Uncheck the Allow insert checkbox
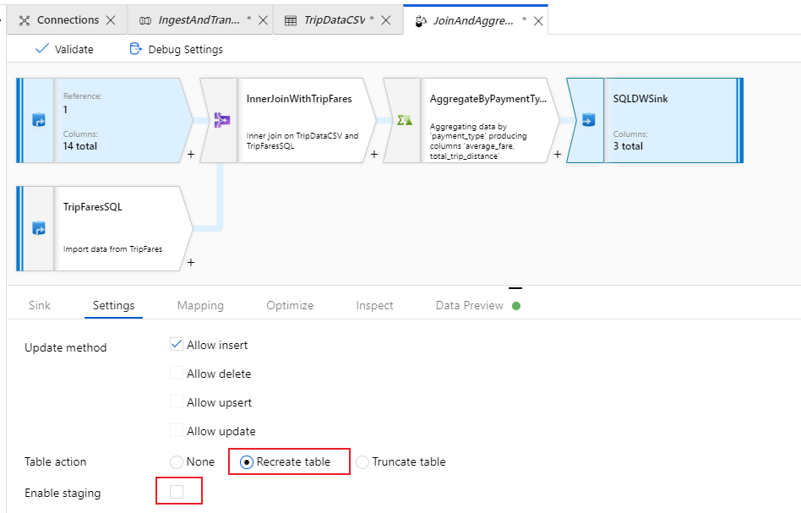 177,344
